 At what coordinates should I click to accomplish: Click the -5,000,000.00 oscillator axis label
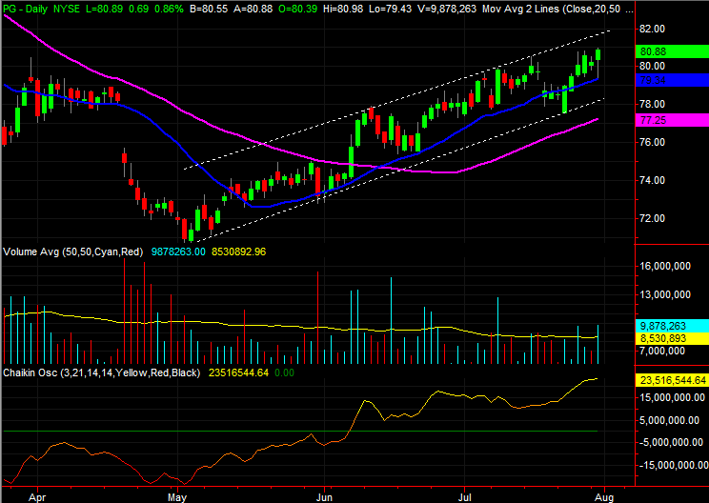tap(672, 442)
